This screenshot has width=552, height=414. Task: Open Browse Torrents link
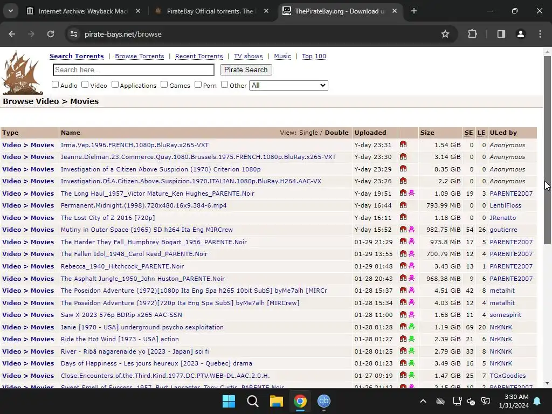click(x=140, y=56)
